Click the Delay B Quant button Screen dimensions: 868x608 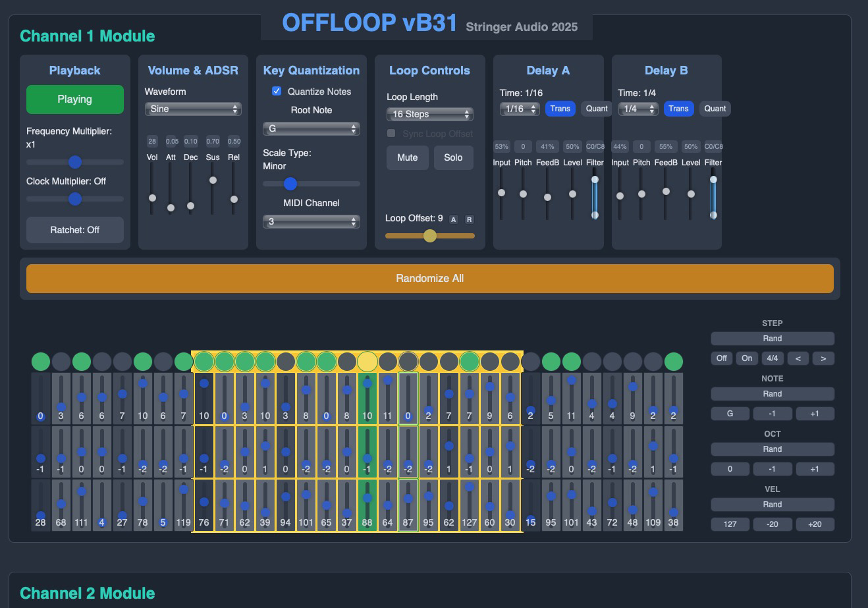tap(715, 109)
